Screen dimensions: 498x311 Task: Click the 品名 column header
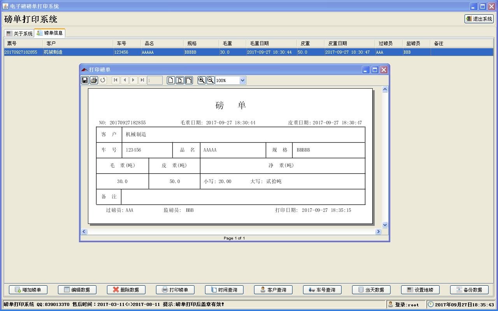162,44
